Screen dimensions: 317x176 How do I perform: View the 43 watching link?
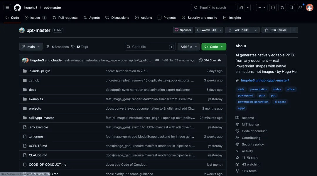pyautogui.click(x=248, y=165)
